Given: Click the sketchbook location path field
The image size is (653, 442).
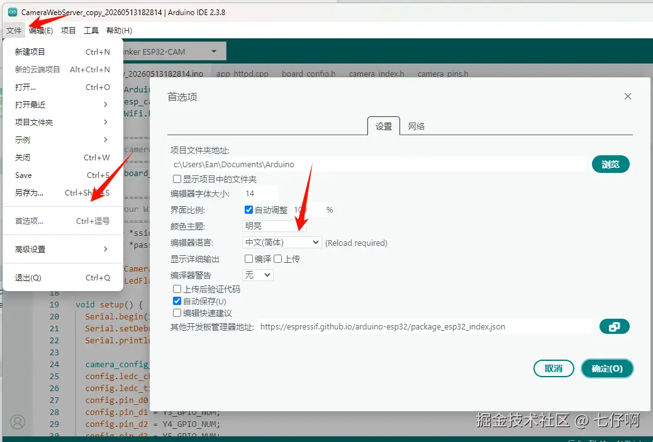Looking at the screenshot, I should (377, 164).
